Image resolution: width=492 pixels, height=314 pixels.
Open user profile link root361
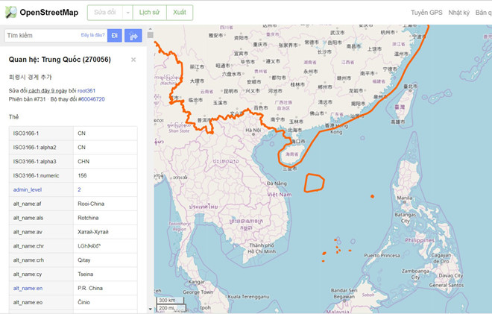click(x=86, y=90)
